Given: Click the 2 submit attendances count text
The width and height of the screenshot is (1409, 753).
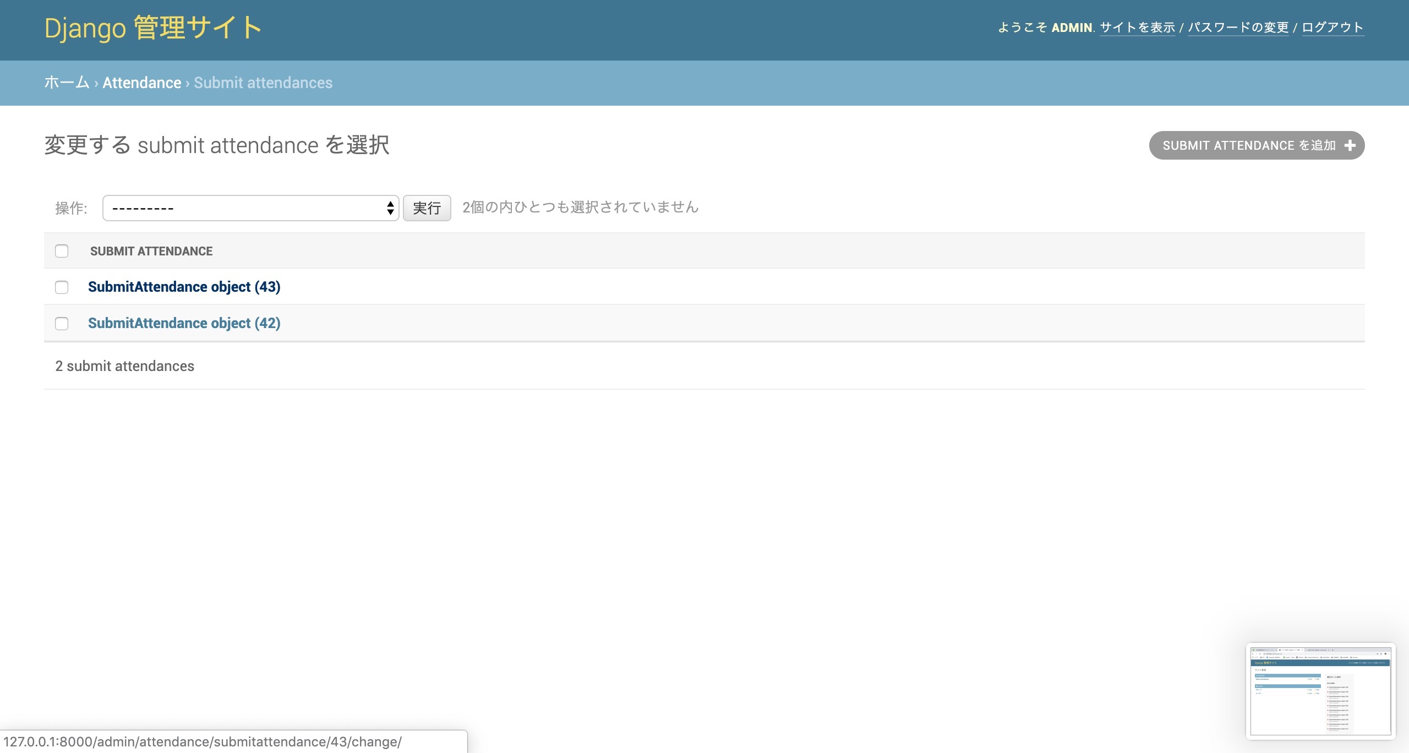Looking at the screenshot, I should [124, 365].
